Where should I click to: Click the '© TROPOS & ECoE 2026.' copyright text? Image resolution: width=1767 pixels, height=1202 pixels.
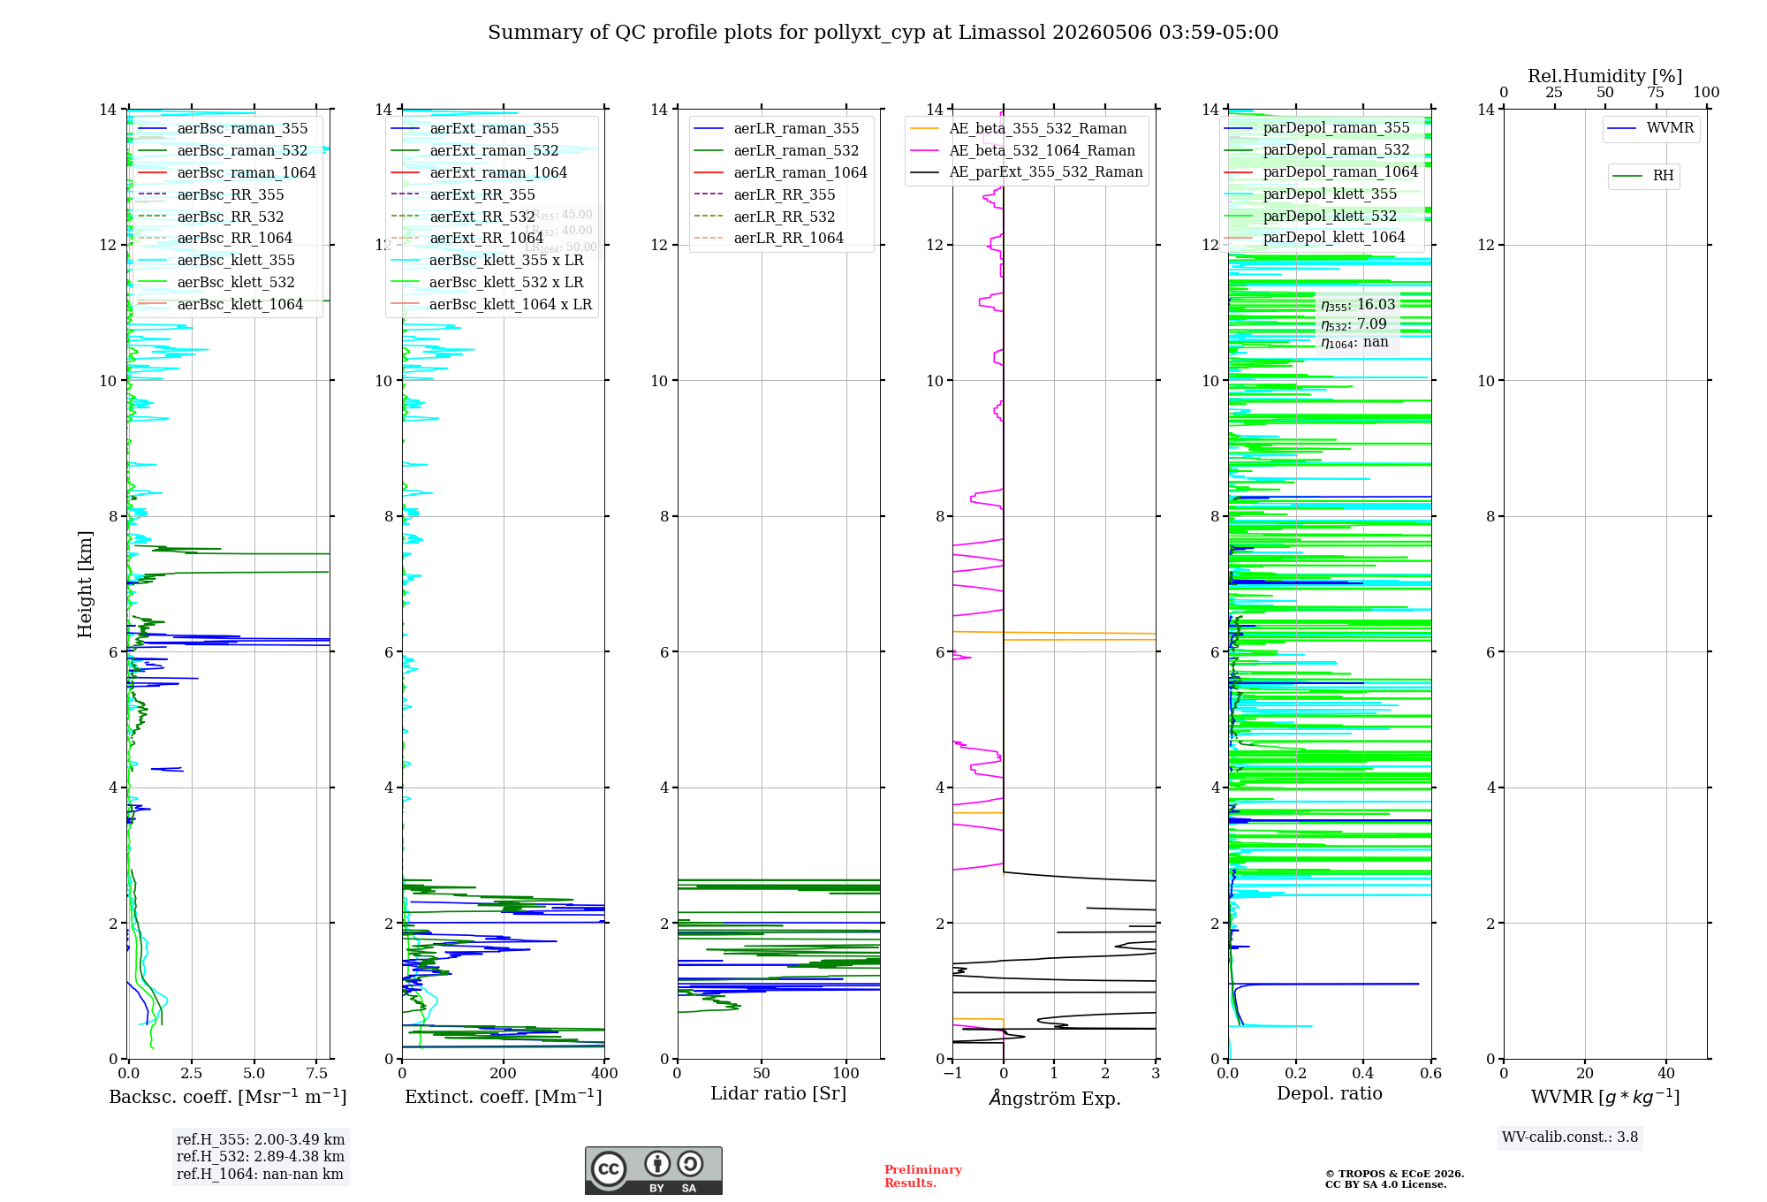pyautogui.click(x=1394, y=1174)
